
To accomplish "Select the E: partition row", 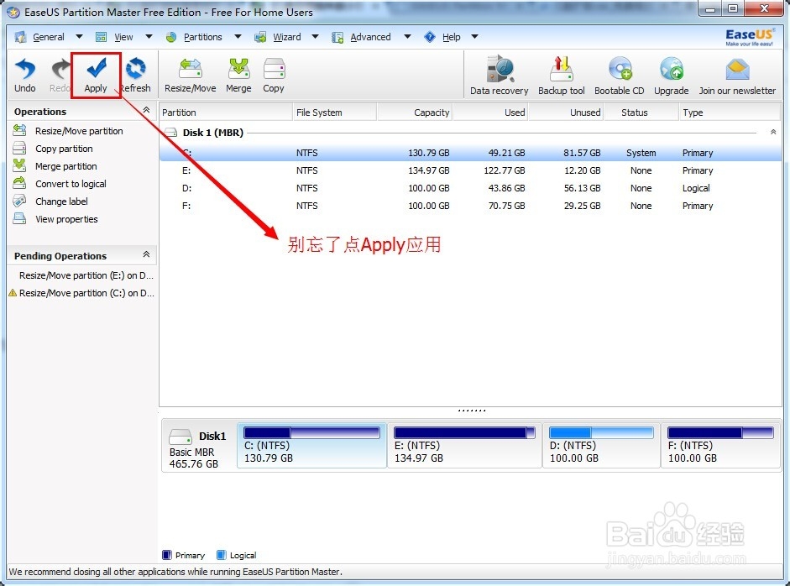I will tap(470, 170).
